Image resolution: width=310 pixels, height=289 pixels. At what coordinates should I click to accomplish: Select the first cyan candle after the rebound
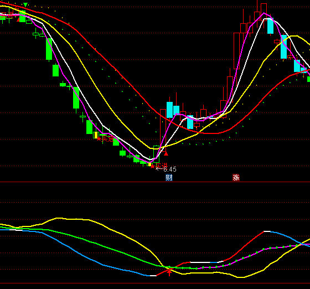[169, 110]
